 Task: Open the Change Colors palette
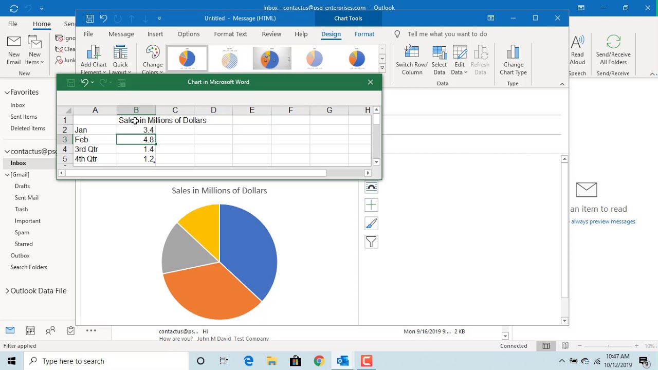(x=152, y=59)
